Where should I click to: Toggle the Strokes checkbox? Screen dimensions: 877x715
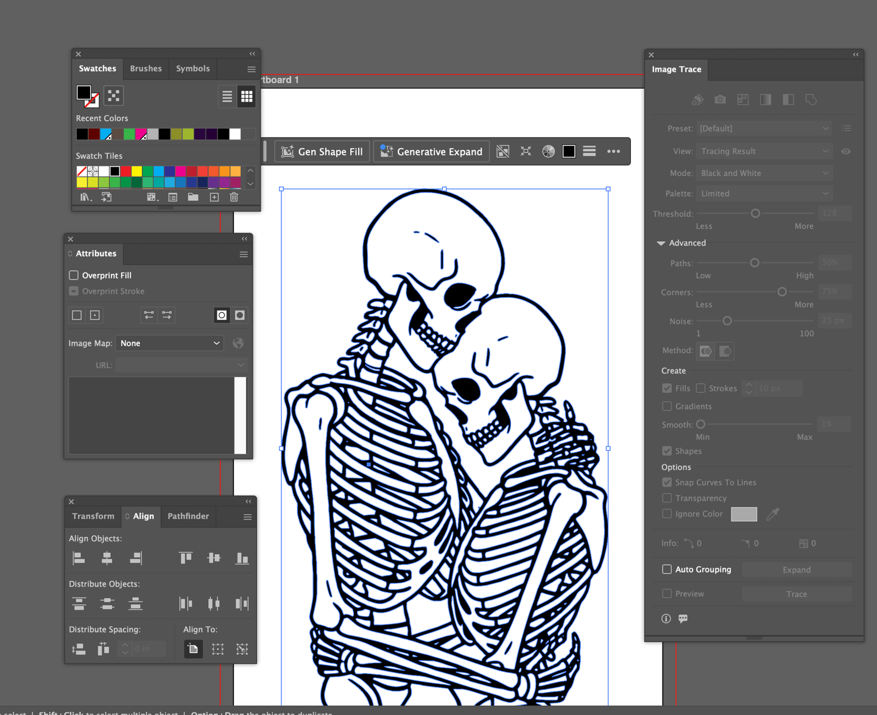point(700,388)
